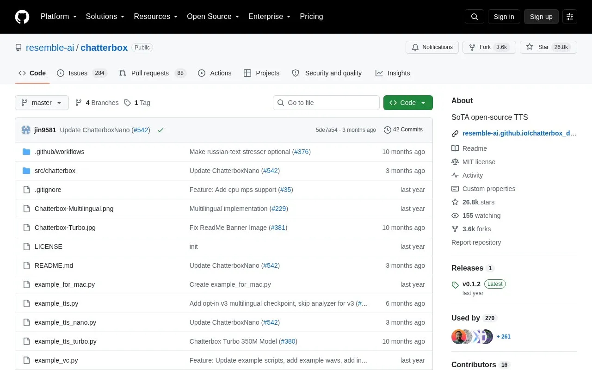Click the star icon beside 26.8k stars

click(455, 202)
